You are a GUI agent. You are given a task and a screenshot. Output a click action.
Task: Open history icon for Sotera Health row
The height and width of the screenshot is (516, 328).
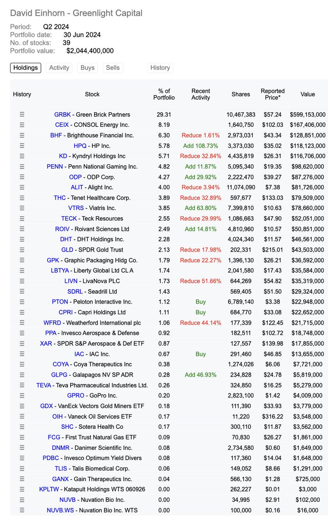pos(22,427)
